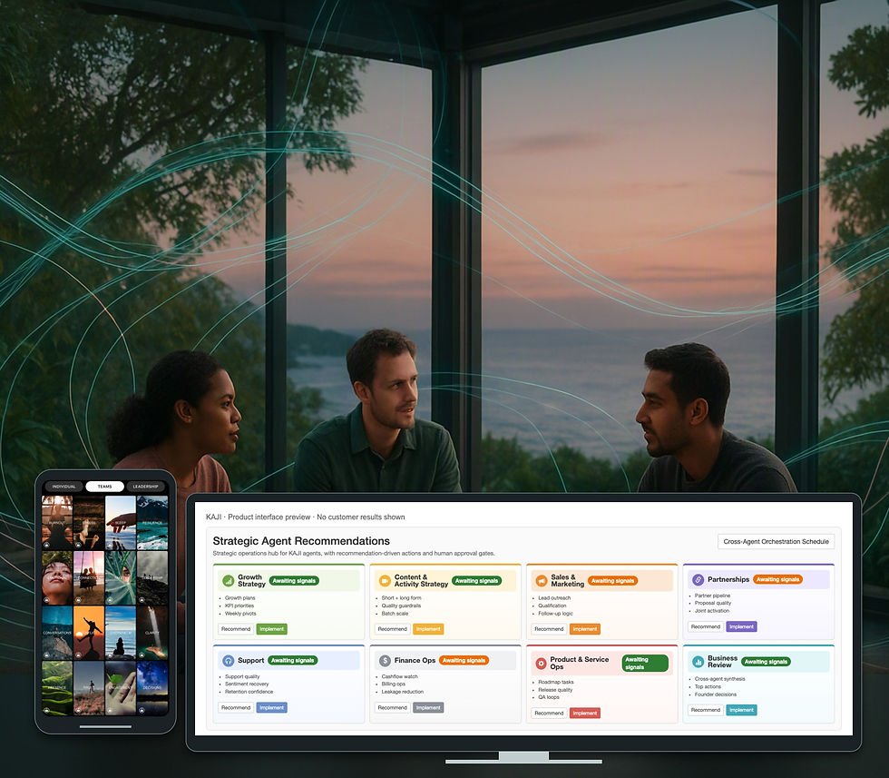The width and height of the screenshot is (889, 778).
Task: Open the Resilience tile on the phone
Action: 152,523
